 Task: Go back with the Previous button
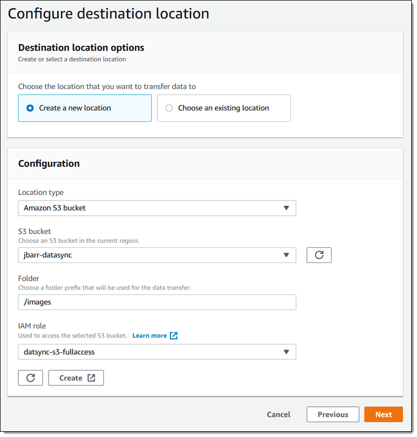333,415
